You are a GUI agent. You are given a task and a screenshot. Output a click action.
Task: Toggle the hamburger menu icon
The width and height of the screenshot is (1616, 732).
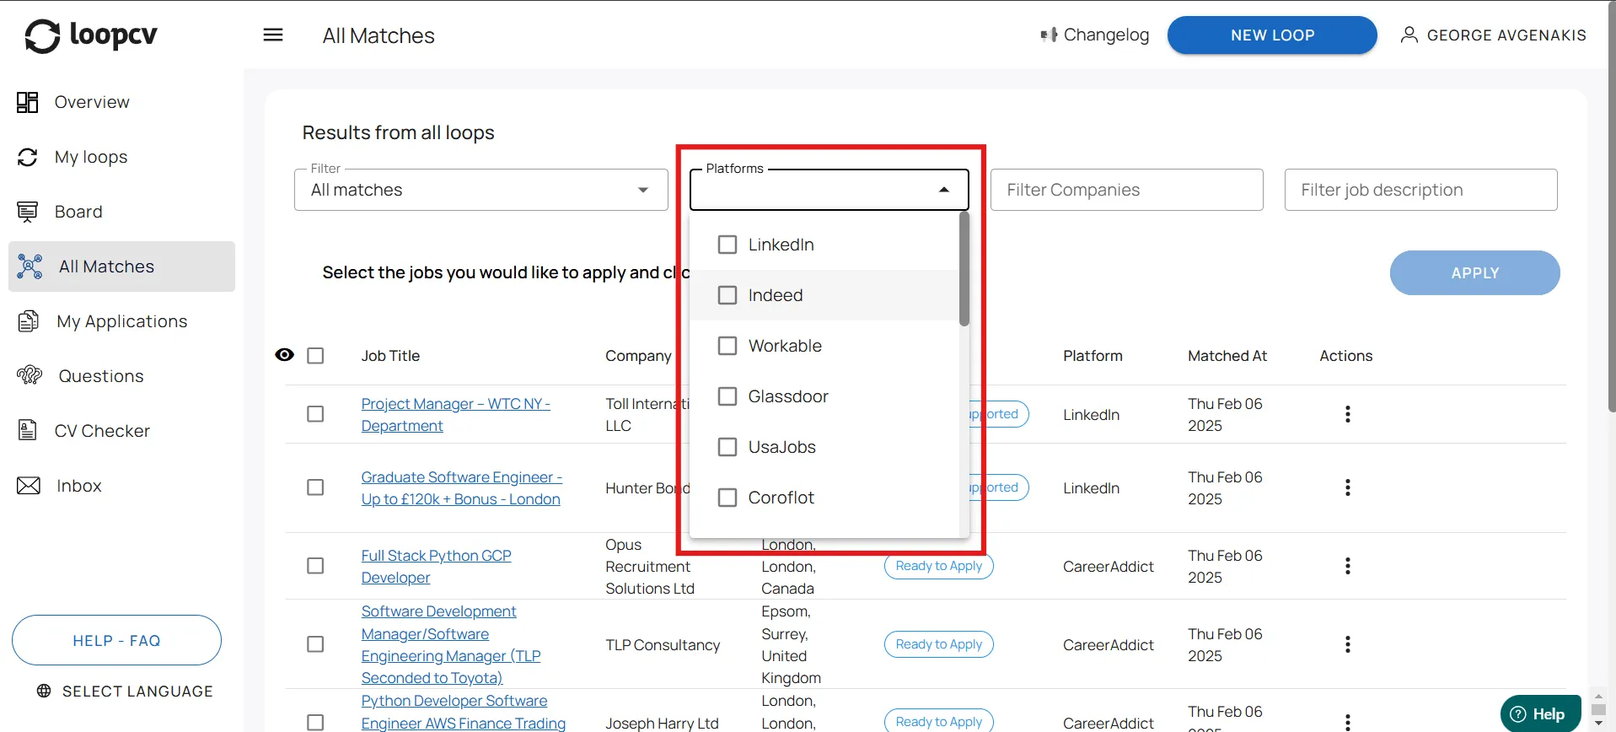[273, 35]
